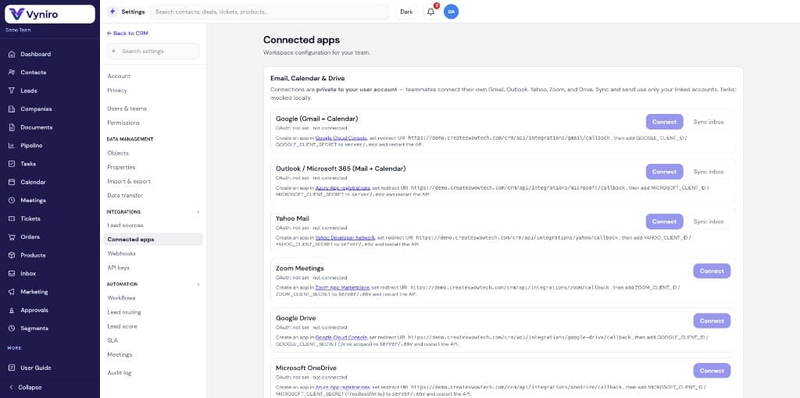Click the Settings lightning bolt icon
The height and width of the screenshot is (398, 800).
(x=112, y=12)
